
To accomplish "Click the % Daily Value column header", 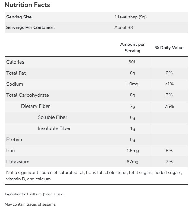I will [169, 48].
